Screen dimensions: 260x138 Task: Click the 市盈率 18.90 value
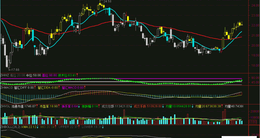tap(49, 106)
